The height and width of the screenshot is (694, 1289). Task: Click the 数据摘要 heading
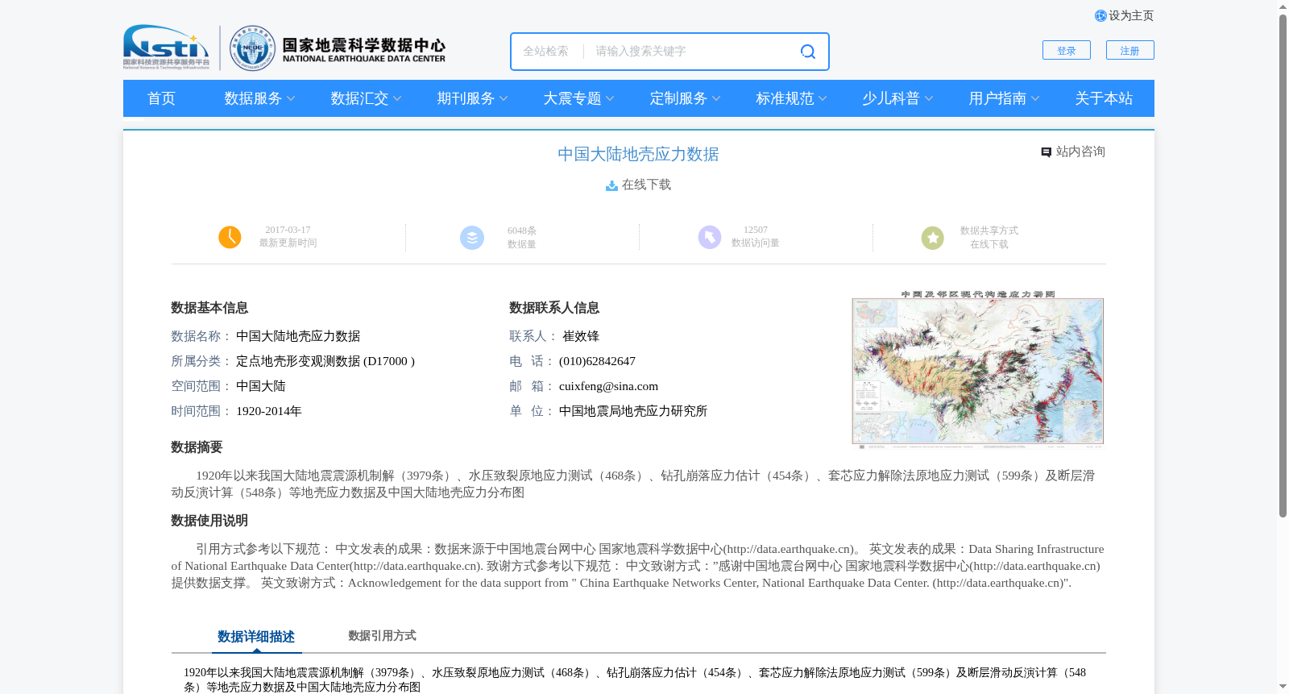(197, 447)
